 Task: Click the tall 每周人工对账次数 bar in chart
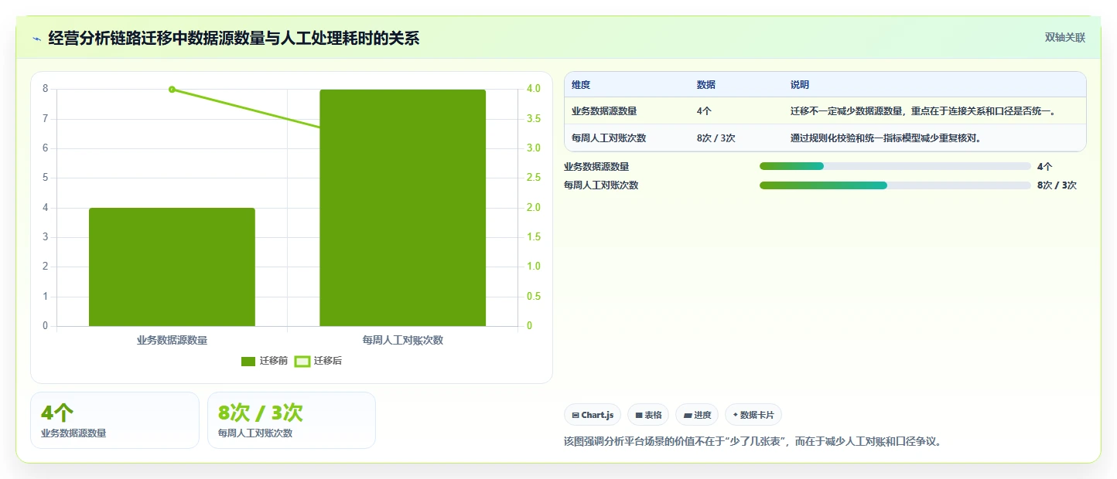[402, 208]
